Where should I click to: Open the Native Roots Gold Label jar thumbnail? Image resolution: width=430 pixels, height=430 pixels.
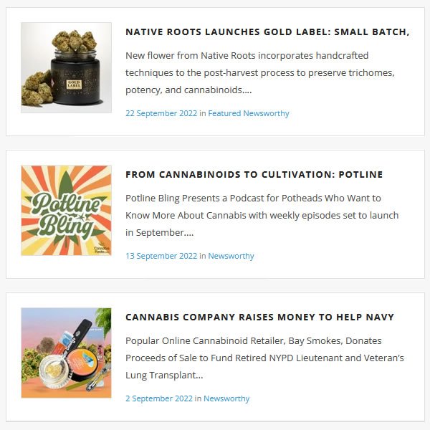(67, 67)
